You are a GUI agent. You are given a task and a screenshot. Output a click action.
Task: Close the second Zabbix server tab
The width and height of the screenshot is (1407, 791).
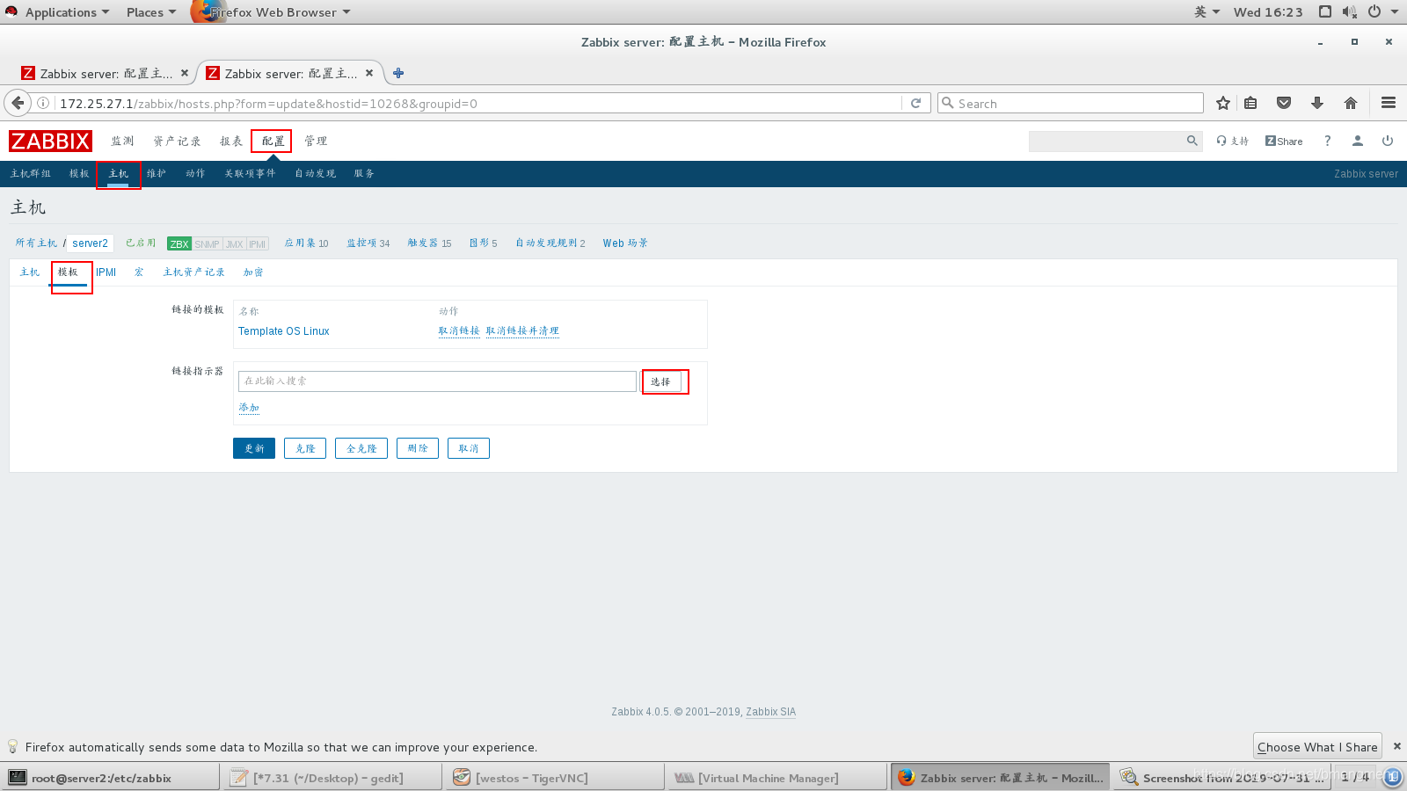369,73
